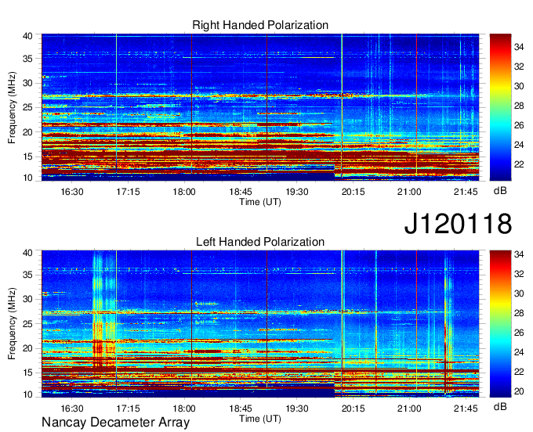Click the 20:15 tick of Right Handed plot

point(354,192)
